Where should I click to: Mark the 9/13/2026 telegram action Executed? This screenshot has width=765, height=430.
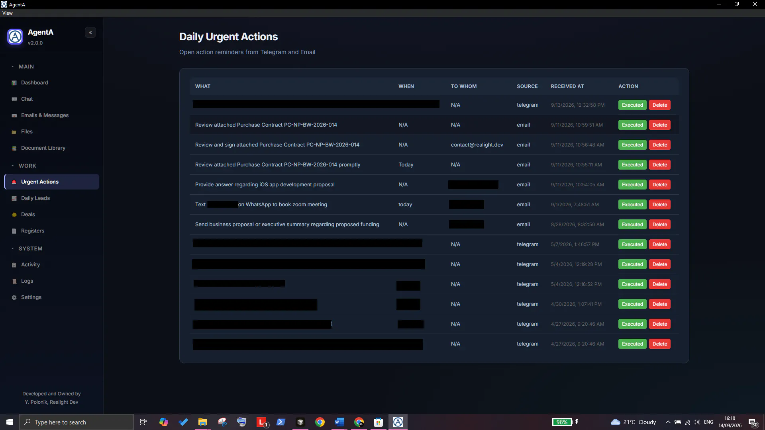[632, 105]
